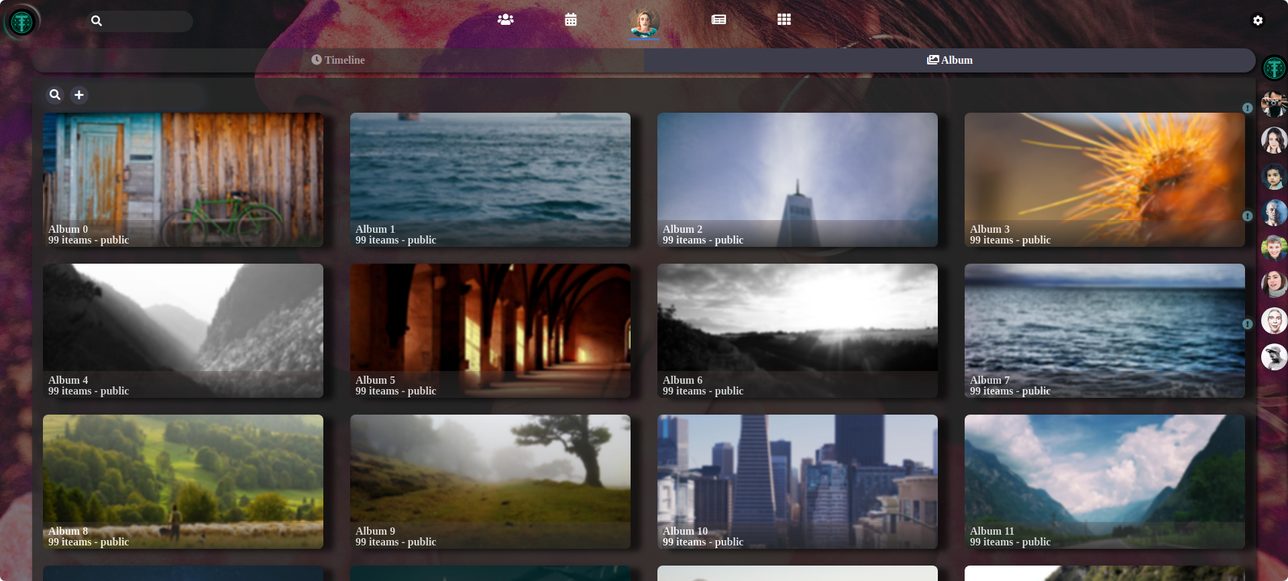Open the Album 2 tower thumbnail
Screen dimensions: 1288x581
[x=798, y=180]
